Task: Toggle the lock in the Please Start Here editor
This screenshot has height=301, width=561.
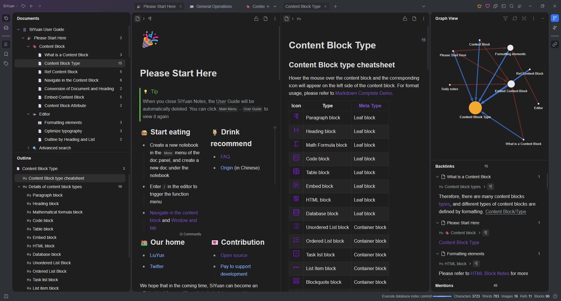Action: (256, 19)
